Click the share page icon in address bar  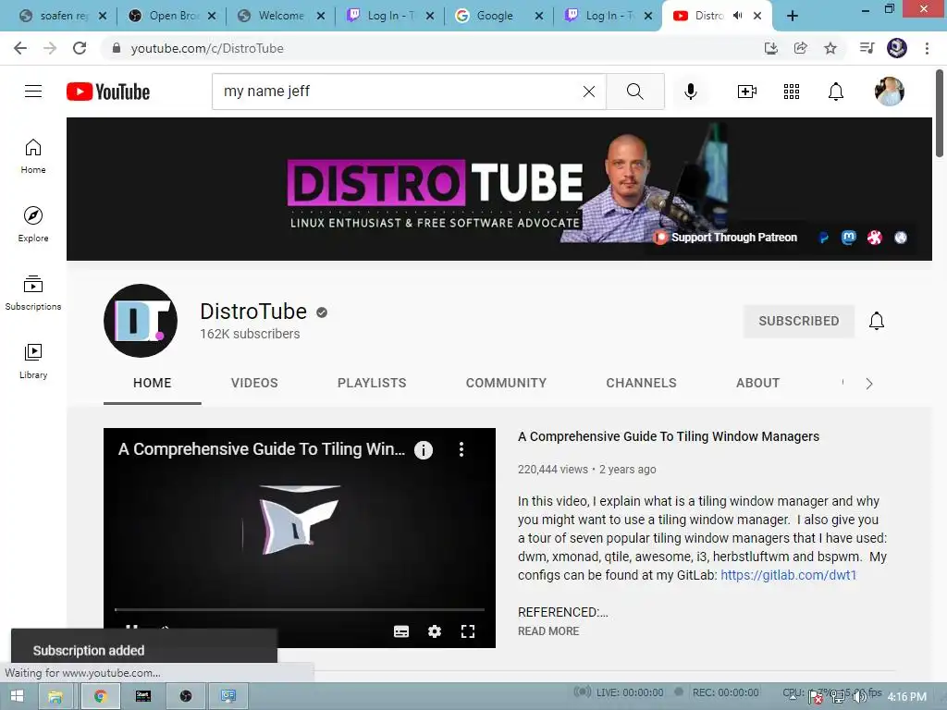801,48
